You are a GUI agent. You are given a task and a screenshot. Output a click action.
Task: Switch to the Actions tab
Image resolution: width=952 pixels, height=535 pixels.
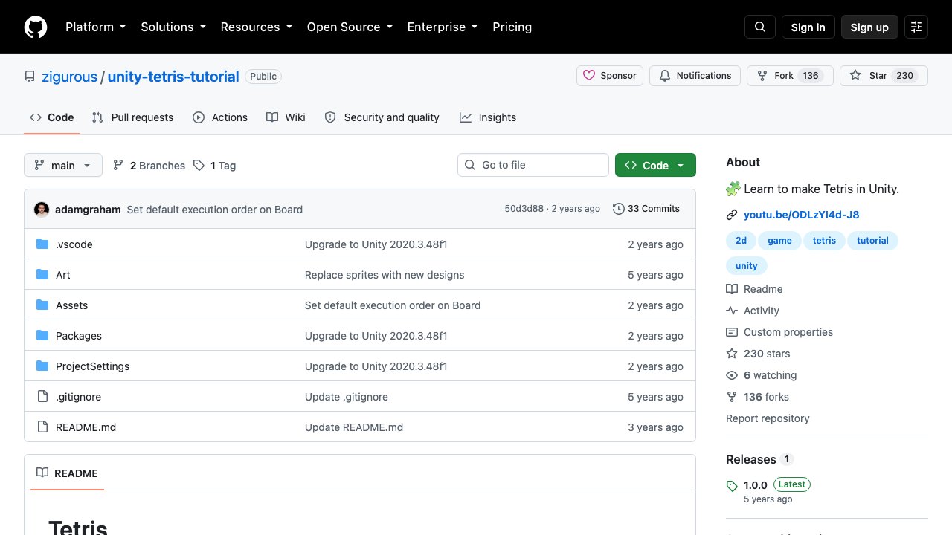click(x=220, y=117)
